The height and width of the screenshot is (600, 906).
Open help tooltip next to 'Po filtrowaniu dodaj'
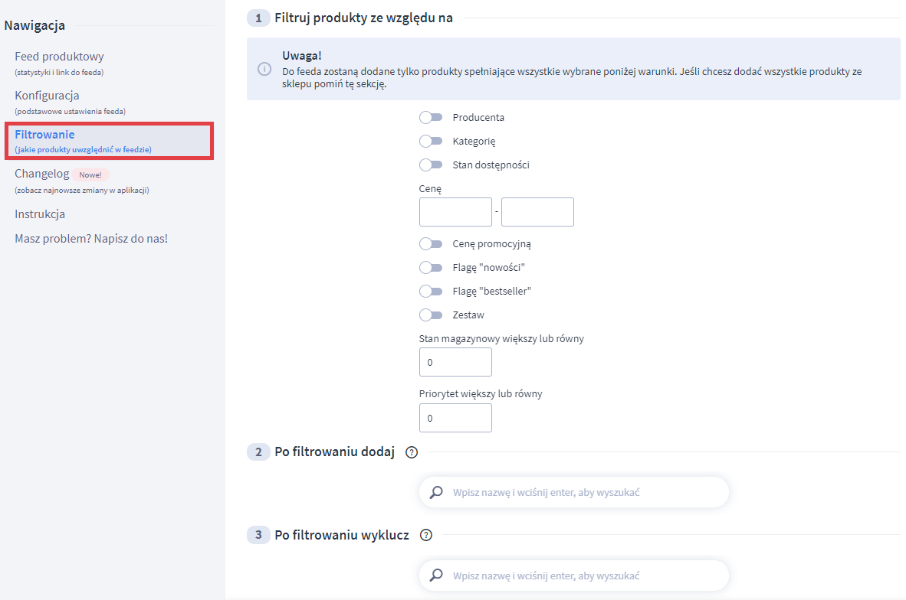coord(412,452)
